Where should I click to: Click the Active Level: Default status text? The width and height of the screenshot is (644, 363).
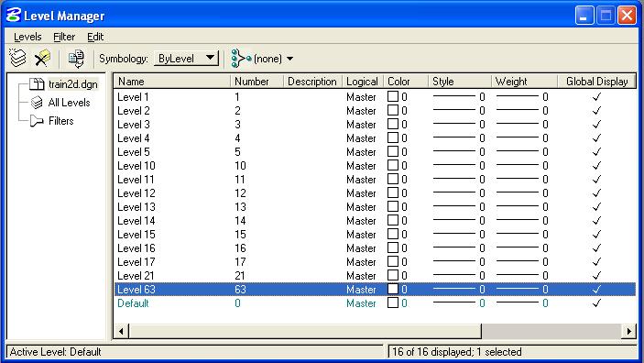[x=56, y=352]
